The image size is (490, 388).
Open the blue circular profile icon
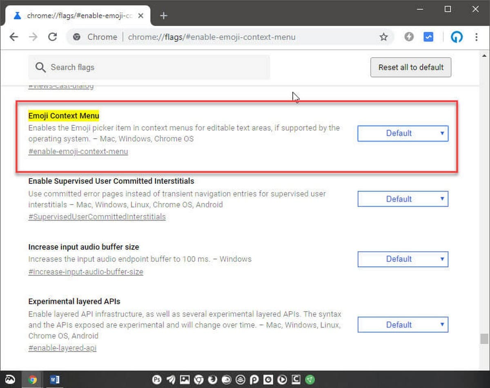click(x=457, y=37)
